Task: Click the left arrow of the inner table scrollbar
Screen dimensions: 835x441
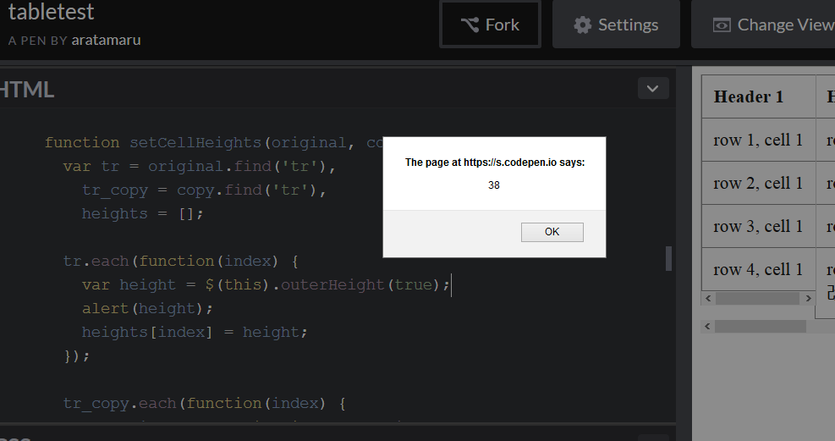Action: tap(708, 299)
